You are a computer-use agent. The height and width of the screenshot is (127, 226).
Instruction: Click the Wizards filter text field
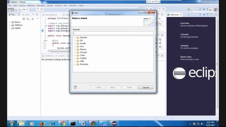pos(113,33)
